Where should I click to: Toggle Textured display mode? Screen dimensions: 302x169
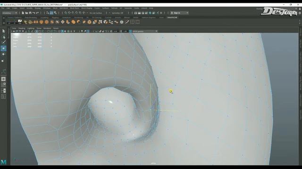click(71, 31)
